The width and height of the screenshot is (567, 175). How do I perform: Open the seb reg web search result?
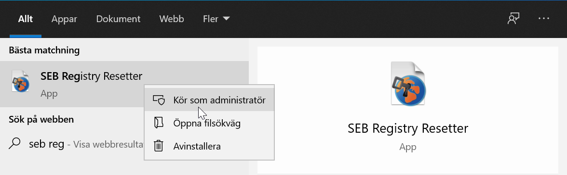coord(77,144)
